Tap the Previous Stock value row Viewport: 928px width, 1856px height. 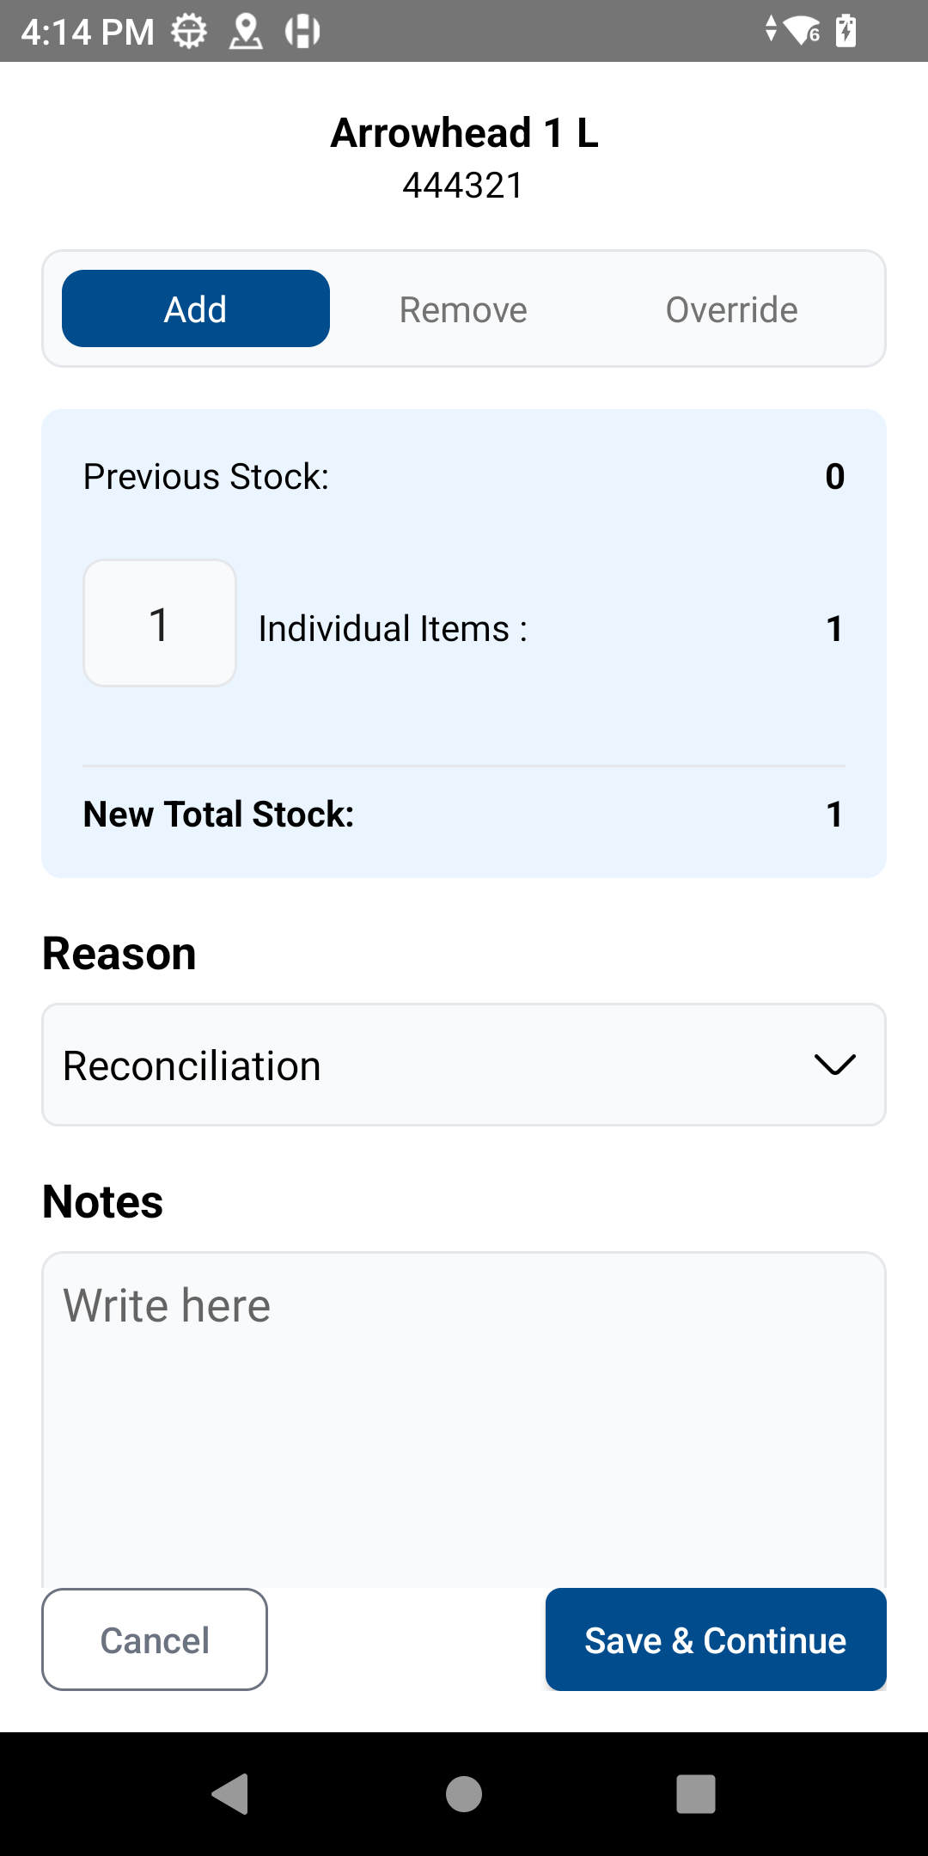464,477
